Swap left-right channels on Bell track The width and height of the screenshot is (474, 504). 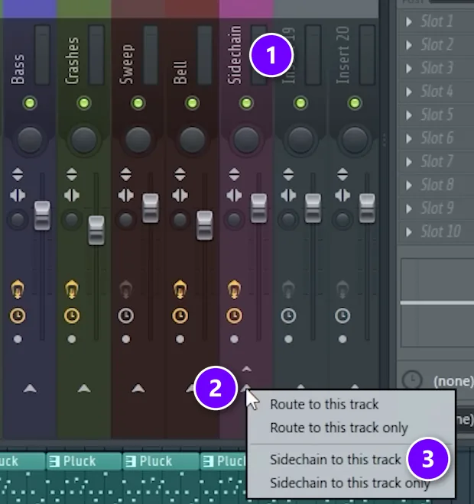point(180,195)
